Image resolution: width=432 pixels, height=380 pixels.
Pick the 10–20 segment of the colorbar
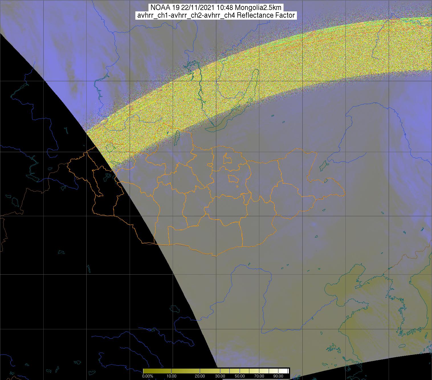coord(185,371)
